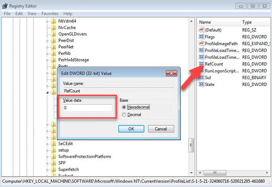Expand the PeerDist tree node
This screenshot has width=272, height=187.
tap(47, 41)
